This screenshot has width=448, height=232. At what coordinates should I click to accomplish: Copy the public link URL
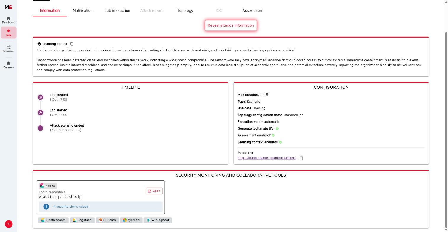(301, 158)
